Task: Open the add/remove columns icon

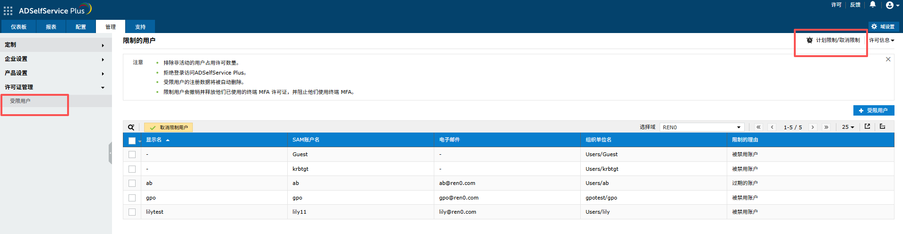Action: click(882, 126)
